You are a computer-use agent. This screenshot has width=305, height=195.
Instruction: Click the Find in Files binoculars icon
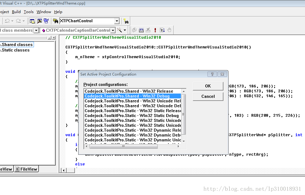(x=55, y=21)
